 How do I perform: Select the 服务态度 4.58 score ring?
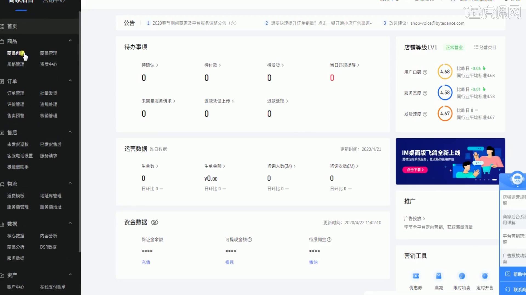(445, 93)
